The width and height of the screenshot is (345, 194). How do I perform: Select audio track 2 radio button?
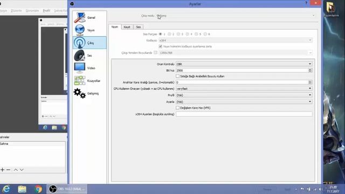pos(169,34)
